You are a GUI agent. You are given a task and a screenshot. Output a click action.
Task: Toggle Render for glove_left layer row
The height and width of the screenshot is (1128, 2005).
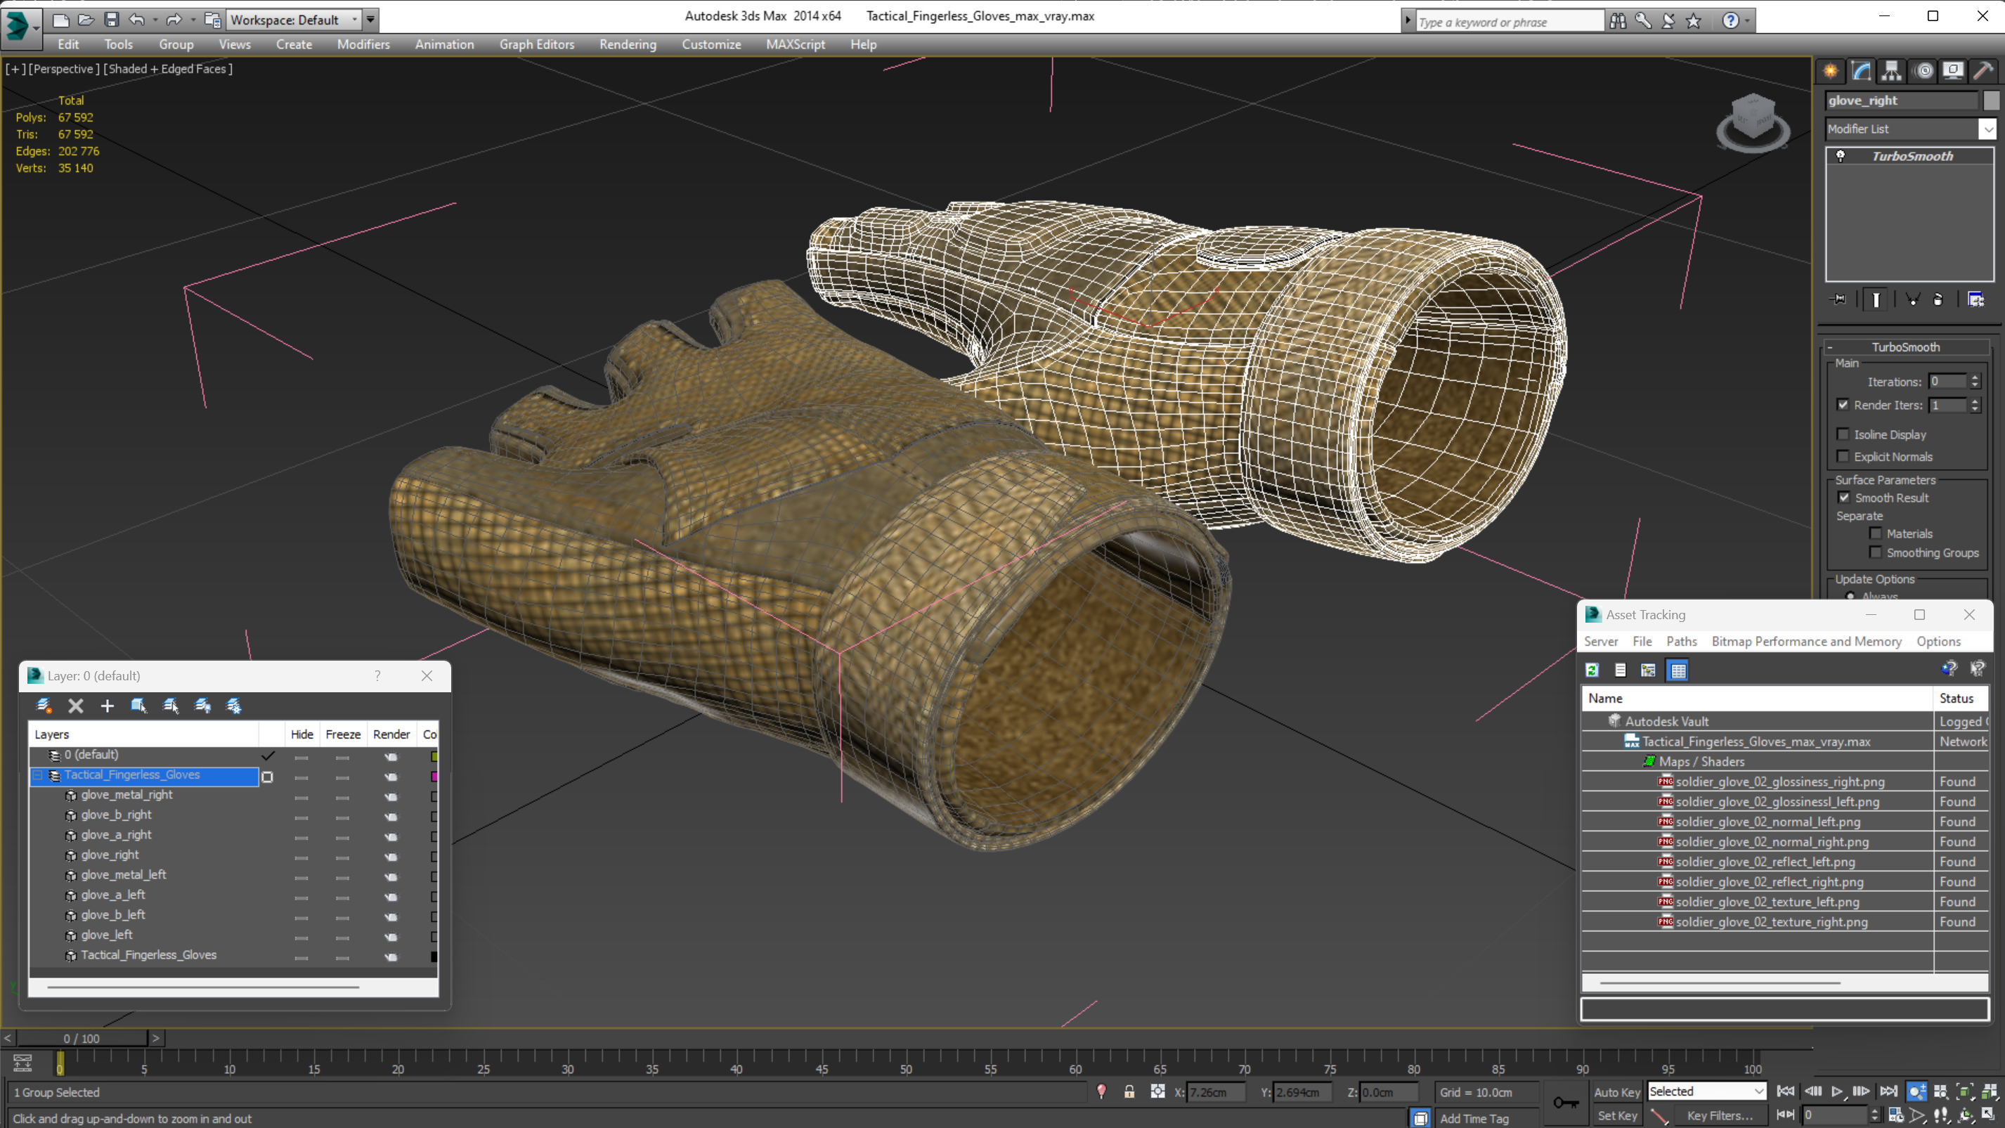click(x=391, y=938)
